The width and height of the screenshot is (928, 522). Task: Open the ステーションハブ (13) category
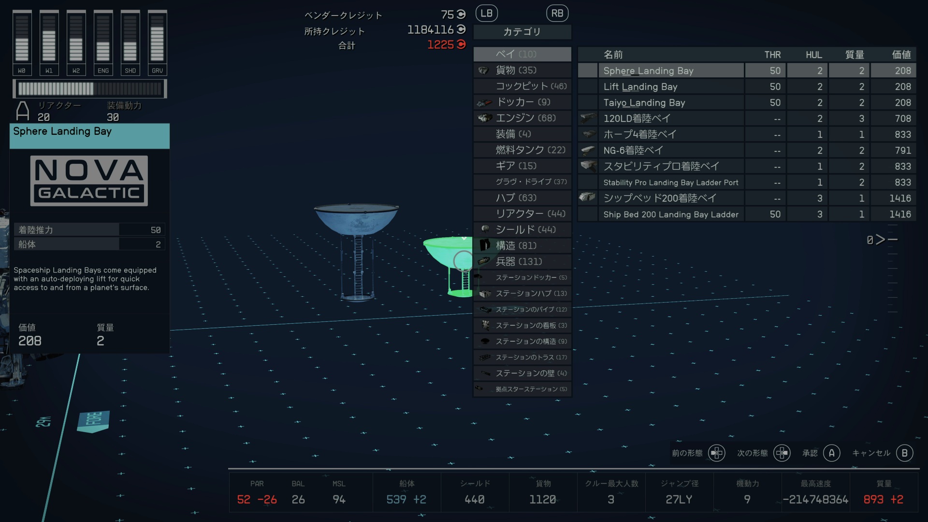click(522, 293)
